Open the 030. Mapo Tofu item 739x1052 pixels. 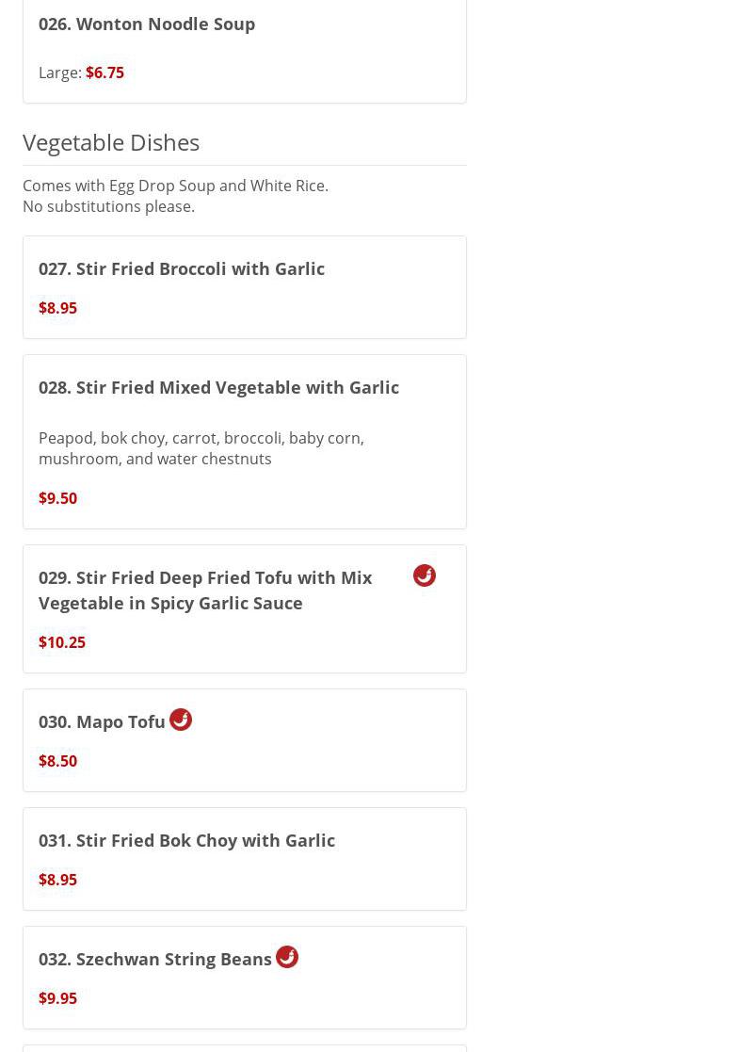click(102, 721)
